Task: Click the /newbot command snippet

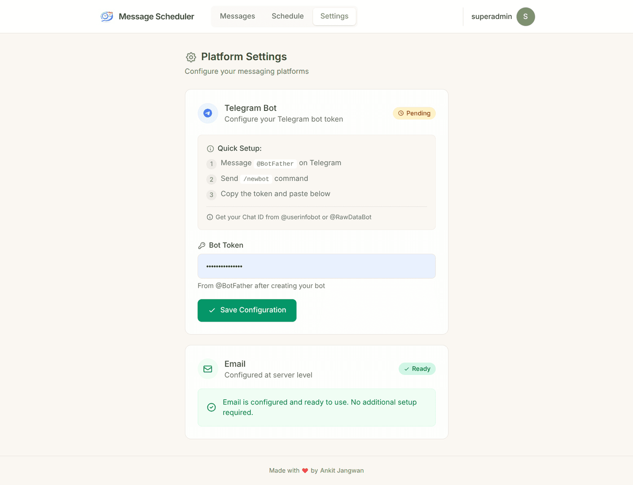Action: (256, 179)
